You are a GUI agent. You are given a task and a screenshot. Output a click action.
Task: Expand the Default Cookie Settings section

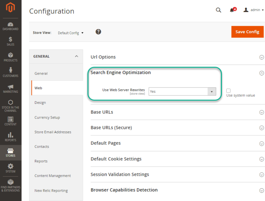[x=262, y=159]
